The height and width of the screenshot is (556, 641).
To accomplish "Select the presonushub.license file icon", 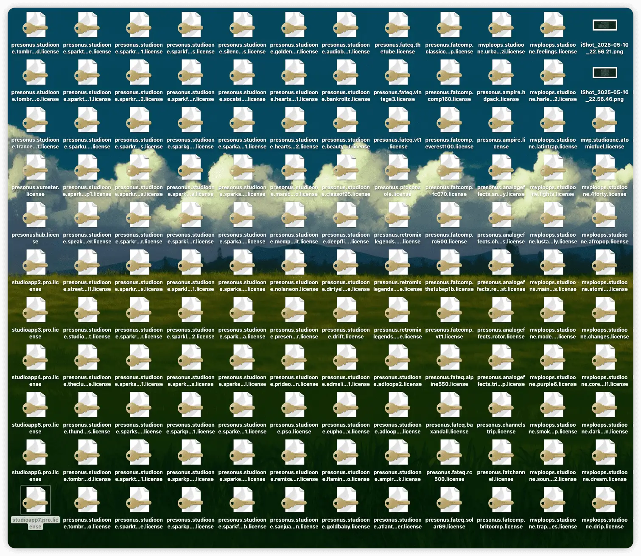I will 35,215.
